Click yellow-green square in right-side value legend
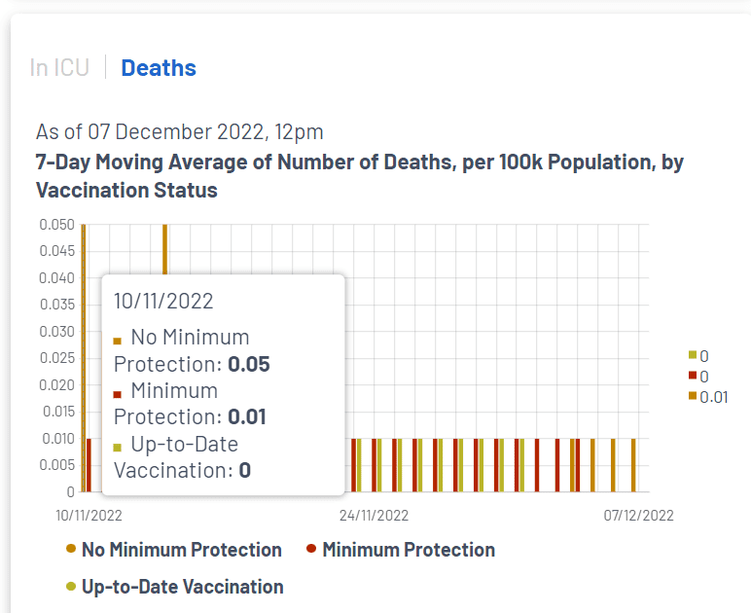 [x=692, y=355]
